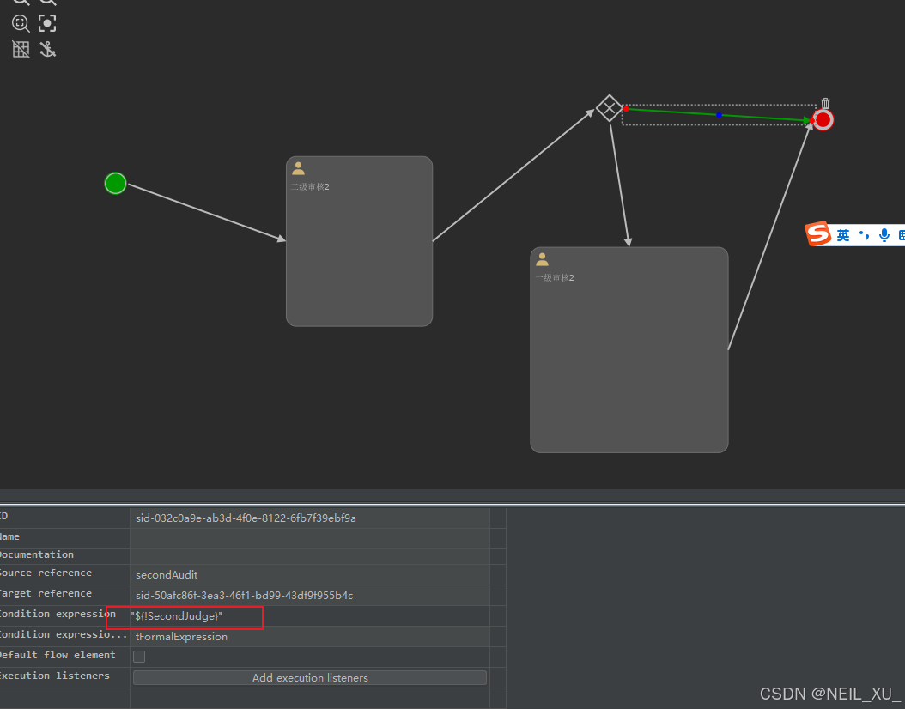Viewport: 905px width, 709px height.
Task: Click the zoom-to-selection magnifier icon
Action: [21, 23]
